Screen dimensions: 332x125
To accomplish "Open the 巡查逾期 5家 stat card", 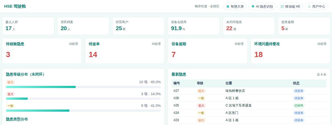I will (x=304, y=26).
